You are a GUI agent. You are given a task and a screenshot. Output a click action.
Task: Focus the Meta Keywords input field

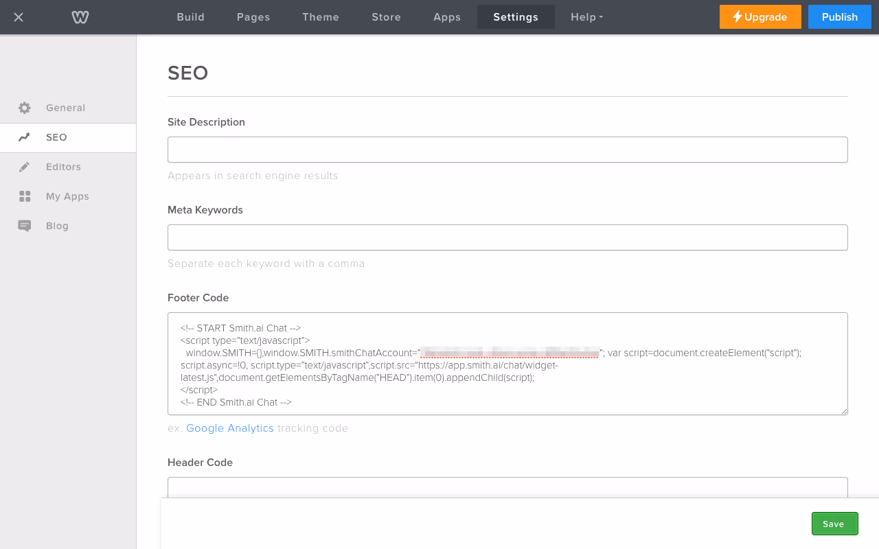pos(507,237)
